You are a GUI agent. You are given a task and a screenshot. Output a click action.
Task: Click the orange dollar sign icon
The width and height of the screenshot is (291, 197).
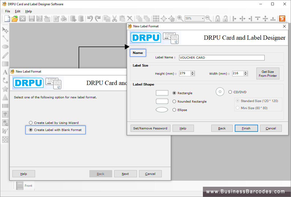point(282,18)
